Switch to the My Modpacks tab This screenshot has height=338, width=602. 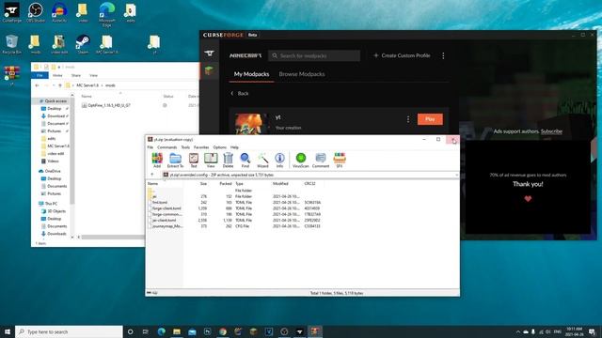251,74
